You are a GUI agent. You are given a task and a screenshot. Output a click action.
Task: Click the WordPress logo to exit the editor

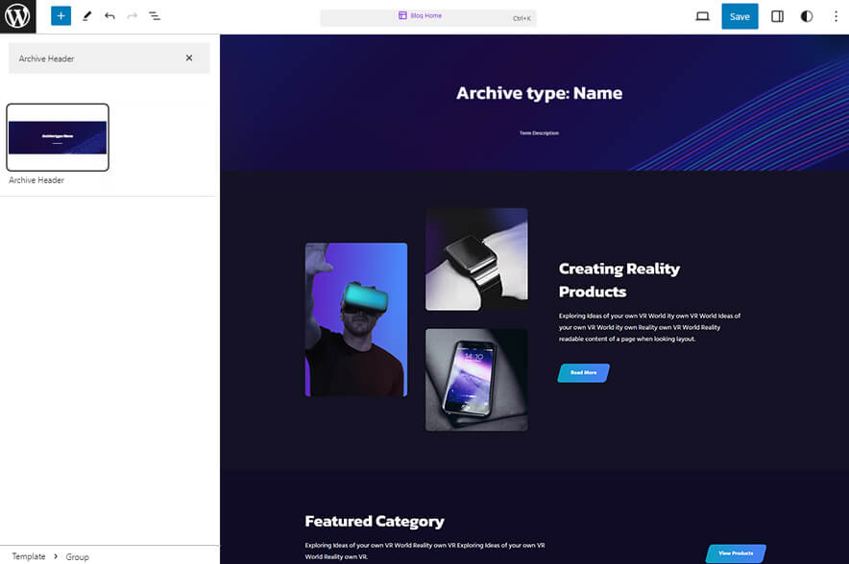(16, 15)
